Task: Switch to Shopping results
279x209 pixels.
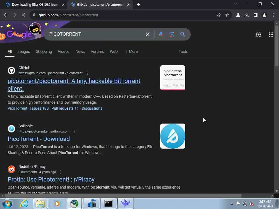Action: click(44, 51)
